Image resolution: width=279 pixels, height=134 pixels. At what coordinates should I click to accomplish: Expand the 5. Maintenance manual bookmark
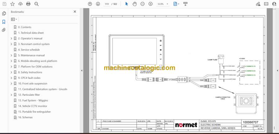tap(11, 55)
